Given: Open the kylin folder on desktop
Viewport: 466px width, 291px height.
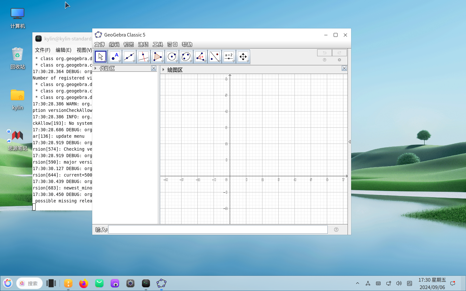Looking at the screenshot, I should [17, 100].
